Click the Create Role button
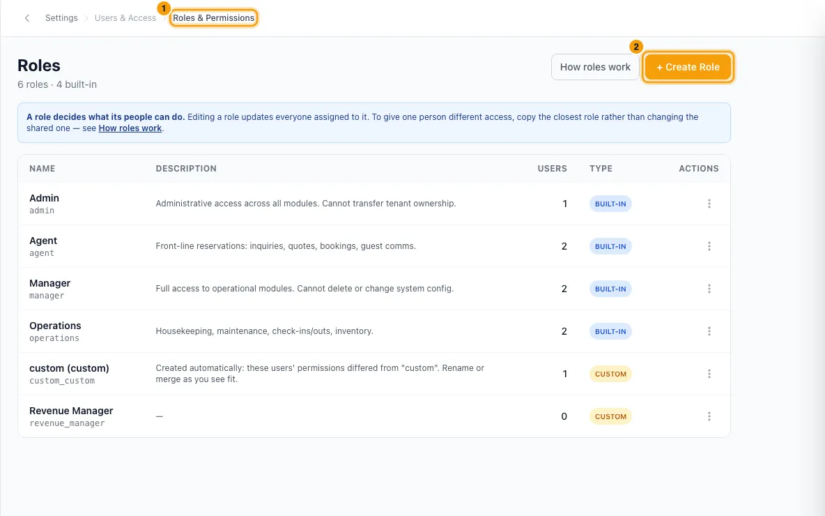 [x=688, y=67]
